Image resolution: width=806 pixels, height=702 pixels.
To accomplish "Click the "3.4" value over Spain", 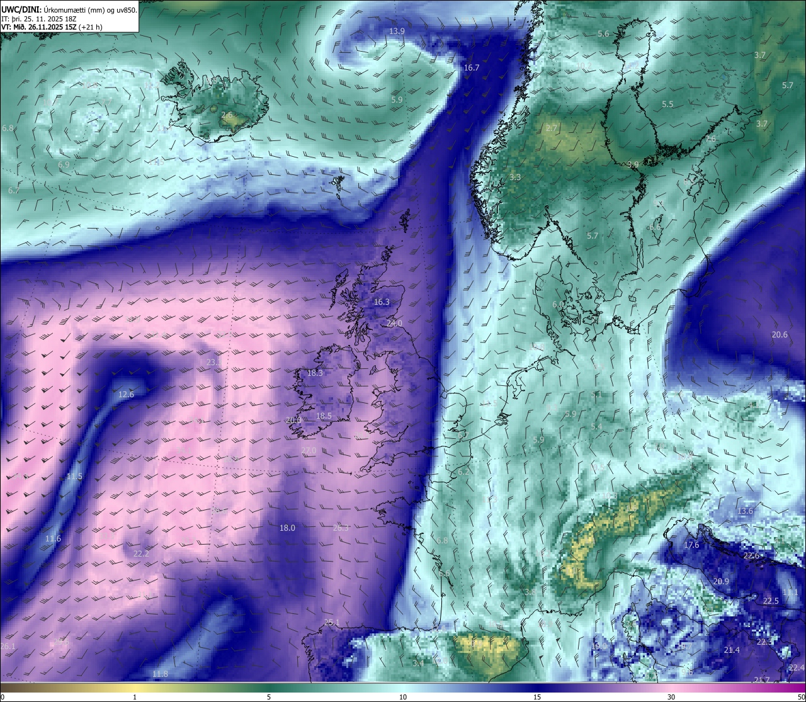I will 417,664.
